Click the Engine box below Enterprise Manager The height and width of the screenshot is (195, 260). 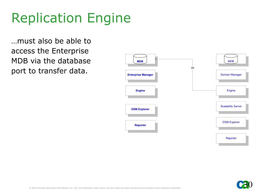click(140, 91)
